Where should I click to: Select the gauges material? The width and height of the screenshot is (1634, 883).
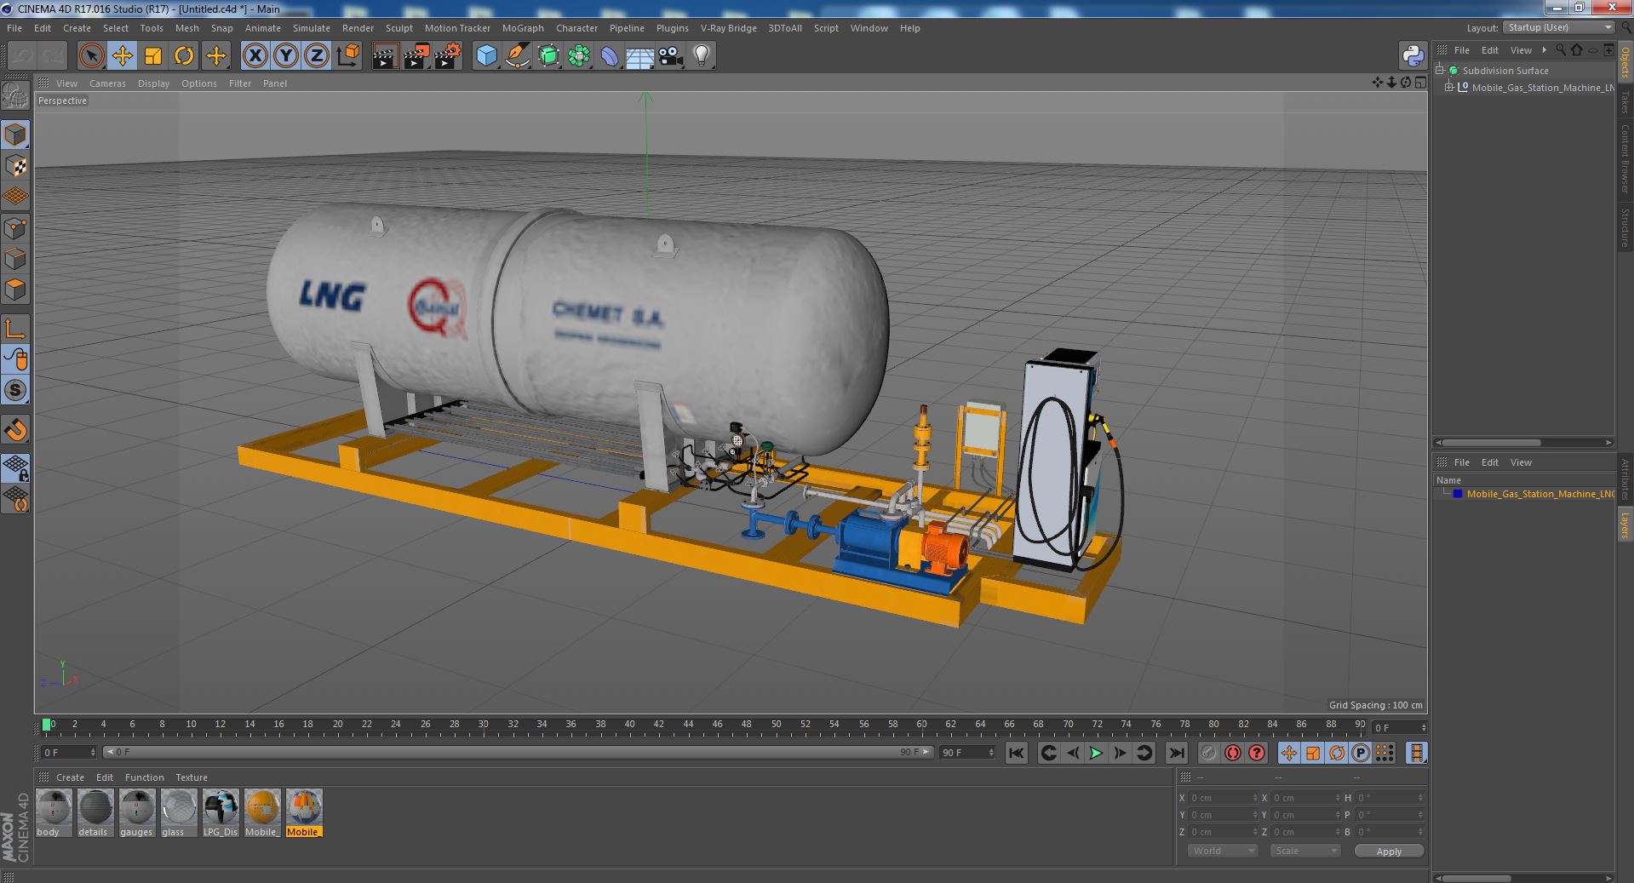click(x=136, y=812)
